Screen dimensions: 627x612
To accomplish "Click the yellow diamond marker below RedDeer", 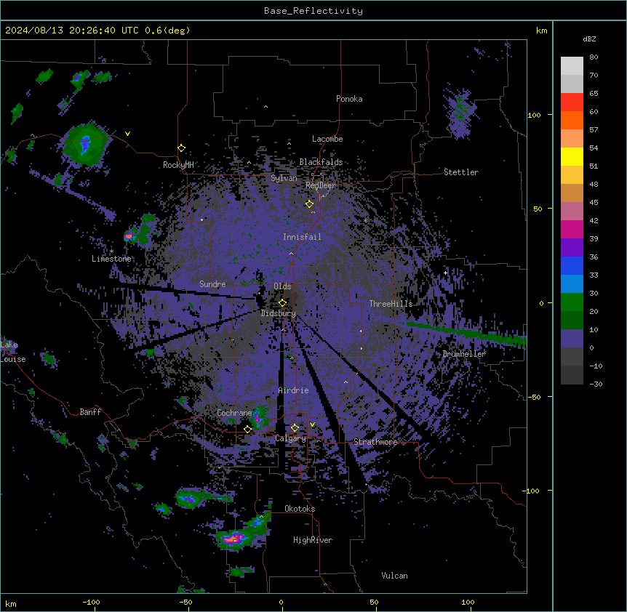I will click(x=309, y=204).
